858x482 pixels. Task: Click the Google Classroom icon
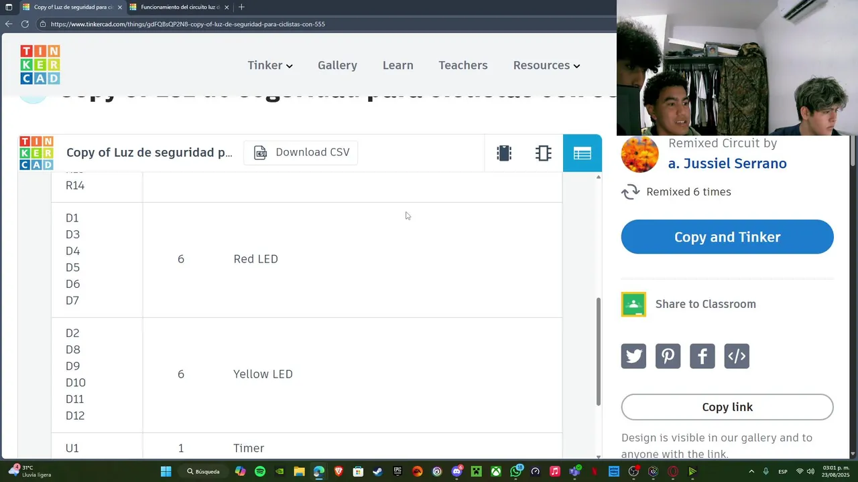[633, 304]
